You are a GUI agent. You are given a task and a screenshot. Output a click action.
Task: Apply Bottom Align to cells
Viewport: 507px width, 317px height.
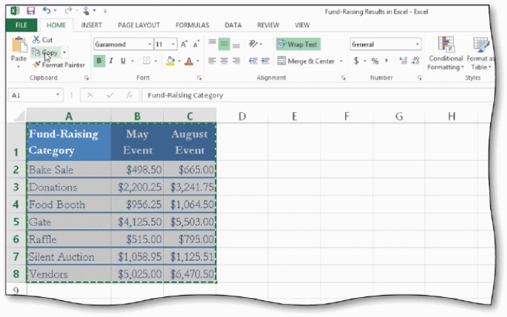[236, 45]
